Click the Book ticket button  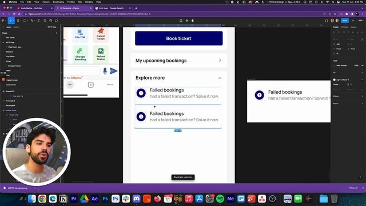179,38
